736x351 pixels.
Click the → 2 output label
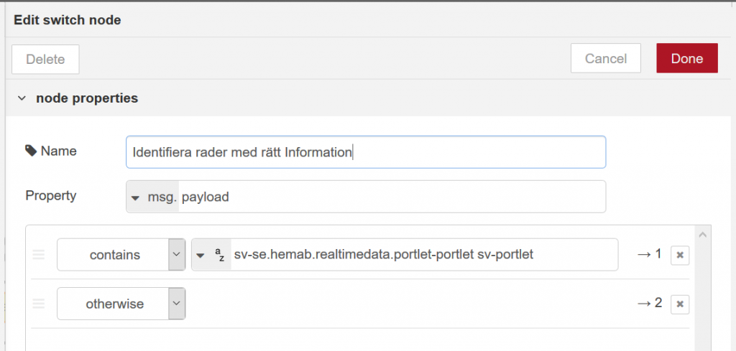649,303
